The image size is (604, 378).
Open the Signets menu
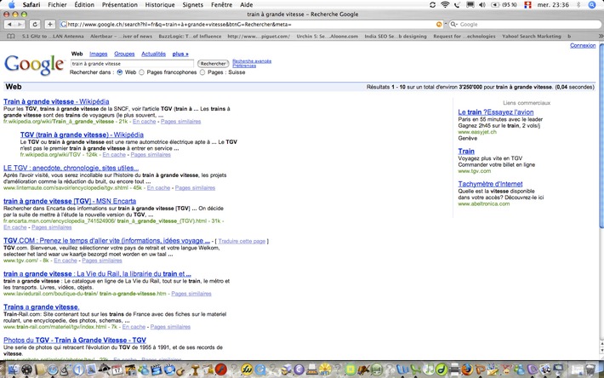[197, 5]
